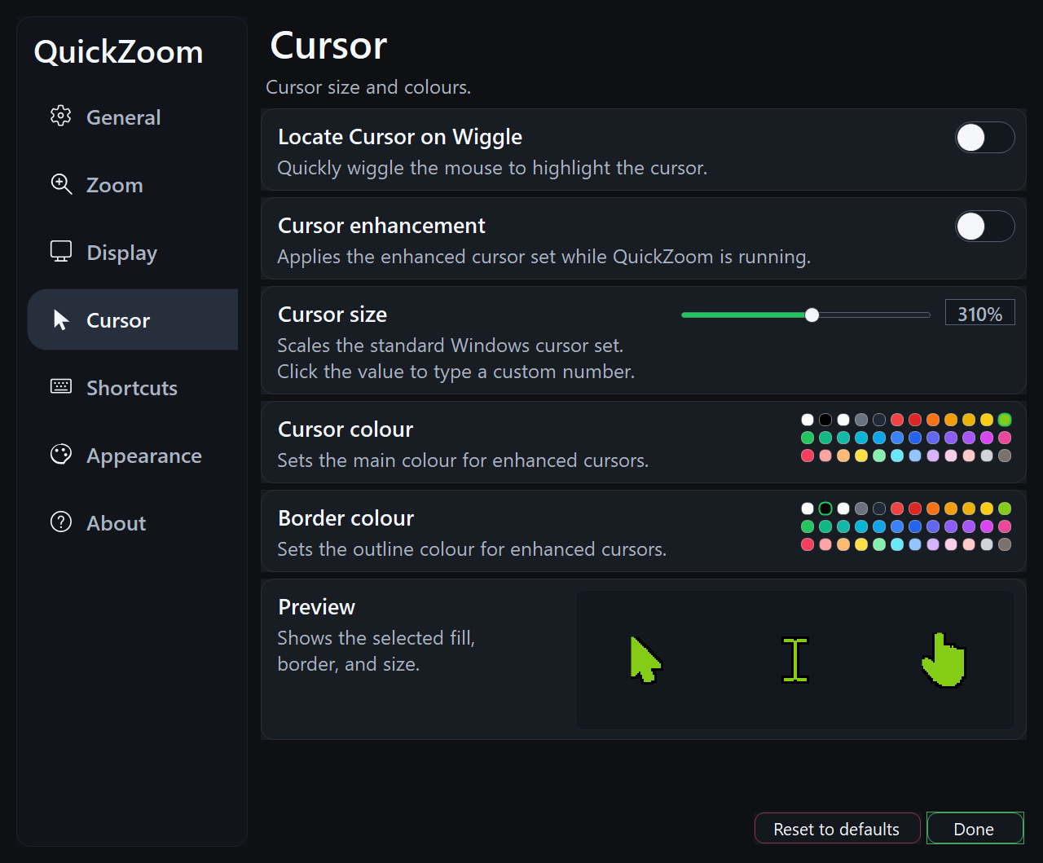Reset to defaults

837,829
